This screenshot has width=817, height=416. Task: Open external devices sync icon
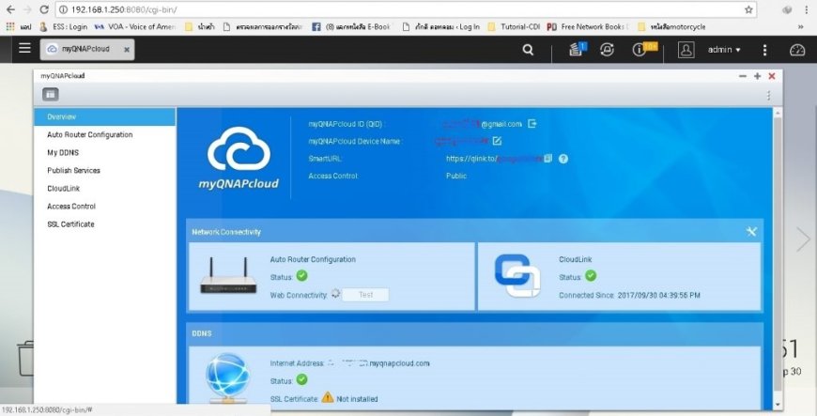[607, 50]
